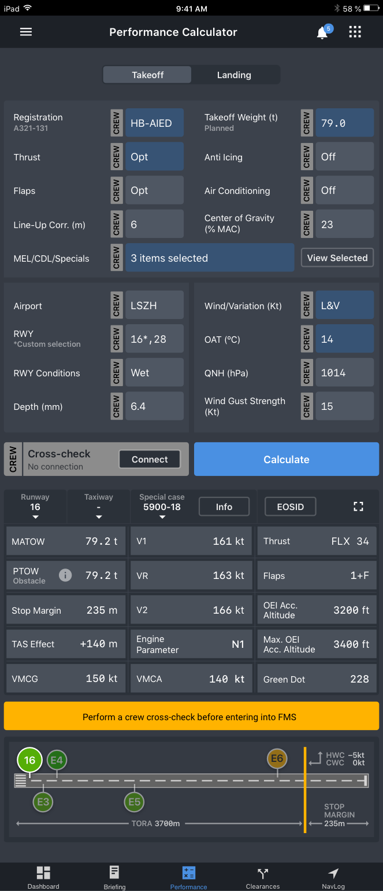Open the Taxiway dropdown
383x891 pixels.
click(99, 507)
